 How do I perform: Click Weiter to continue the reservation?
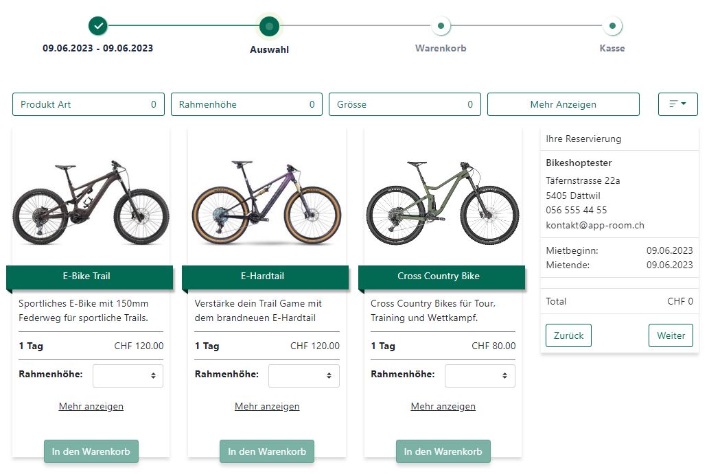coord(671,335)
